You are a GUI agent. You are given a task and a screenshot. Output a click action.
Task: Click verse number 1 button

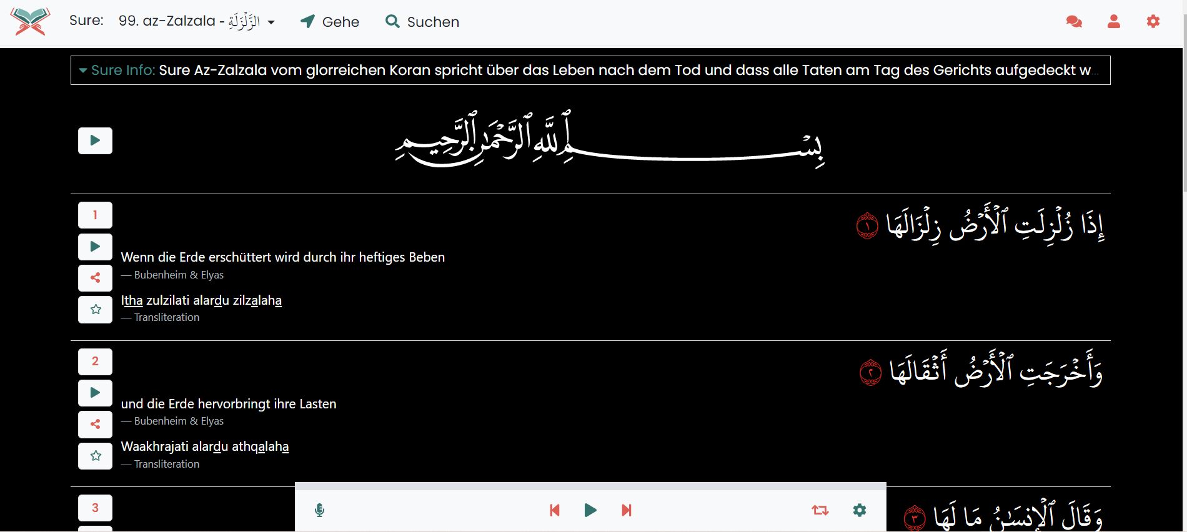click(x=95, y=215)
